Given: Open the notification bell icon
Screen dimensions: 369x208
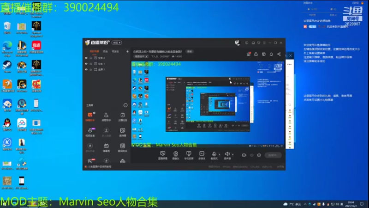Looking at the screenshot, I should click(271, 54).
